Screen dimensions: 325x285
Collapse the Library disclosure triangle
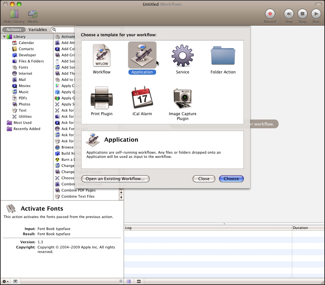point(4,37)
